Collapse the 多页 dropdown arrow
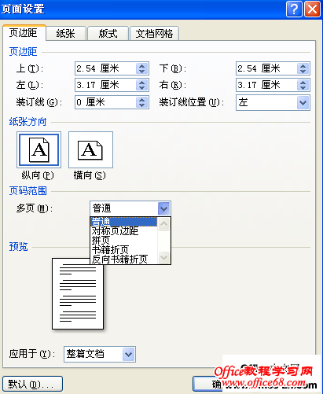Image resolution: width=323 pixels, height=394 pixels. (163, 208)
